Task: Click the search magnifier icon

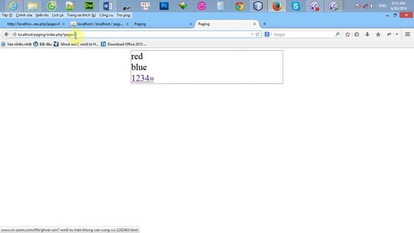Action: pyautogui.click(x=338, y=34)
